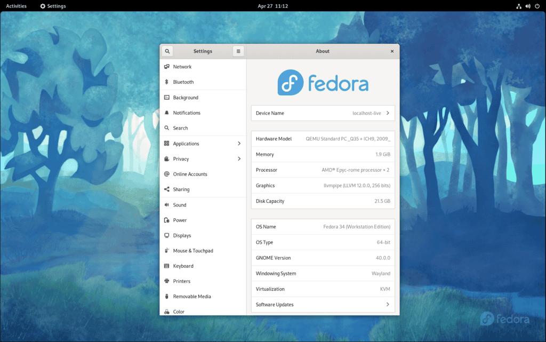Click the Network icon in sidebar
546x342 pixels.
[x=167, y=67]
